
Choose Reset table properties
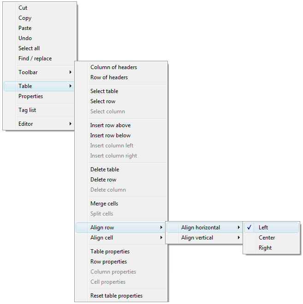121,296
